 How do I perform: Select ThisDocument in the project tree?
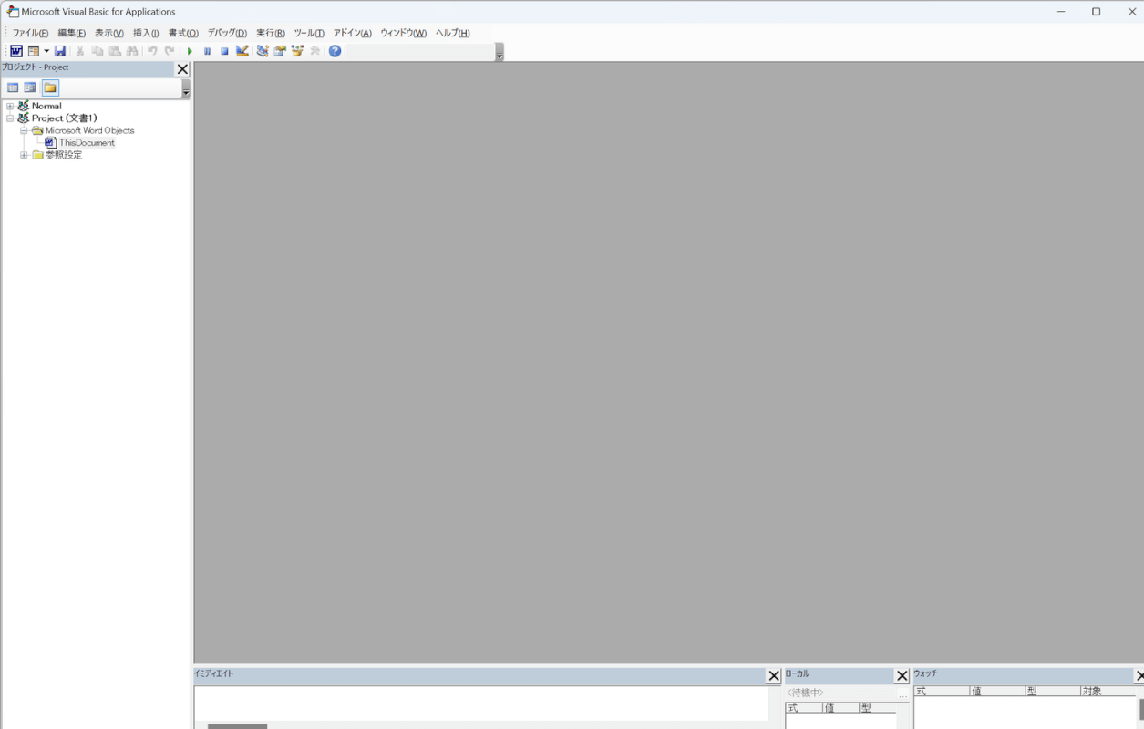(87, 143)
